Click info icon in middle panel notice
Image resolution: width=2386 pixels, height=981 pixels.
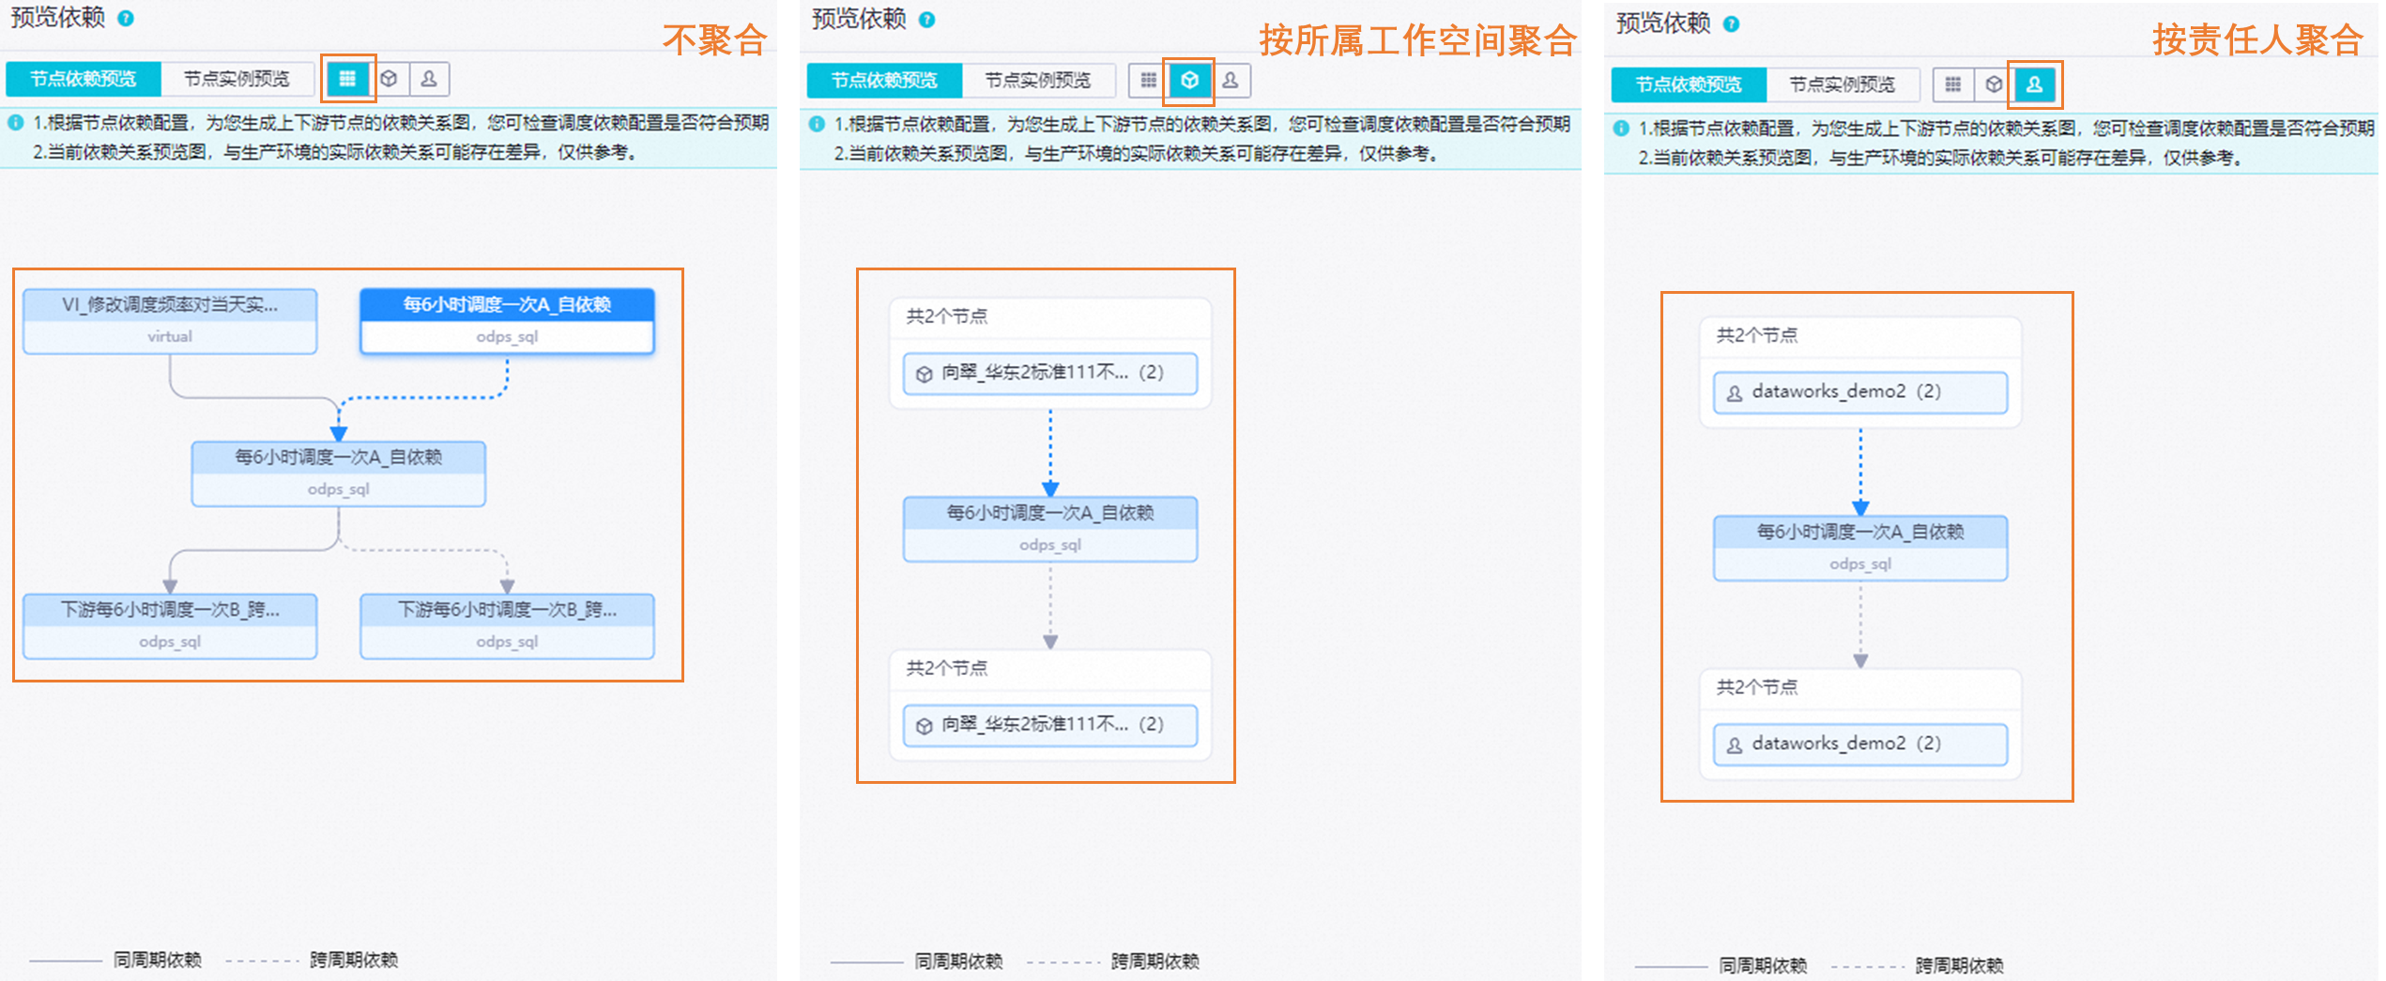[x=817, y=124]
